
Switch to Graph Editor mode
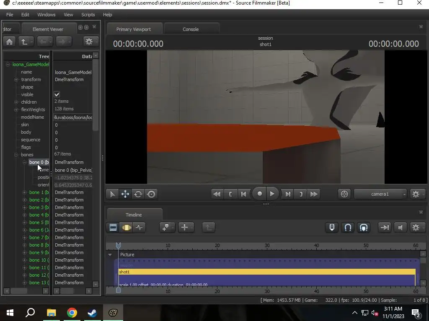[x=139, y=227]
